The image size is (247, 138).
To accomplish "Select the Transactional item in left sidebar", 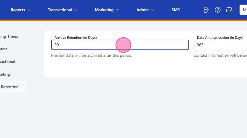I will tap(8, 62).
